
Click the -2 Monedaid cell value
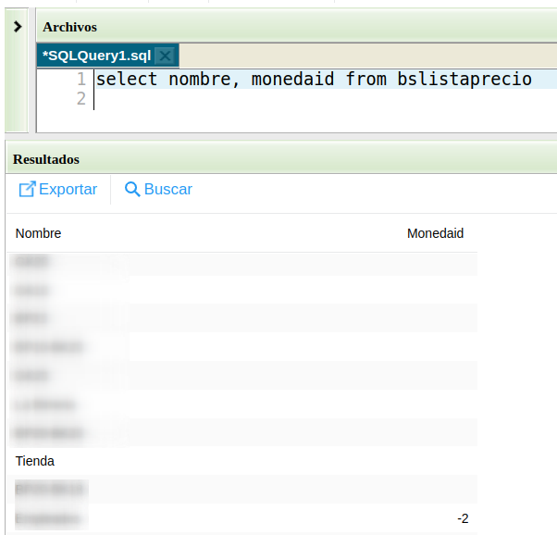(463, 518)
